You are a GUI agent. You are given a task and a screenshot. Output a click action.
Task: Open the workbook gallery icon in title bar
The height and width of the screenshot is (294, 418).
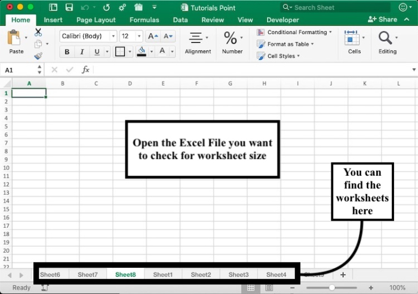(x=53, y=7)
